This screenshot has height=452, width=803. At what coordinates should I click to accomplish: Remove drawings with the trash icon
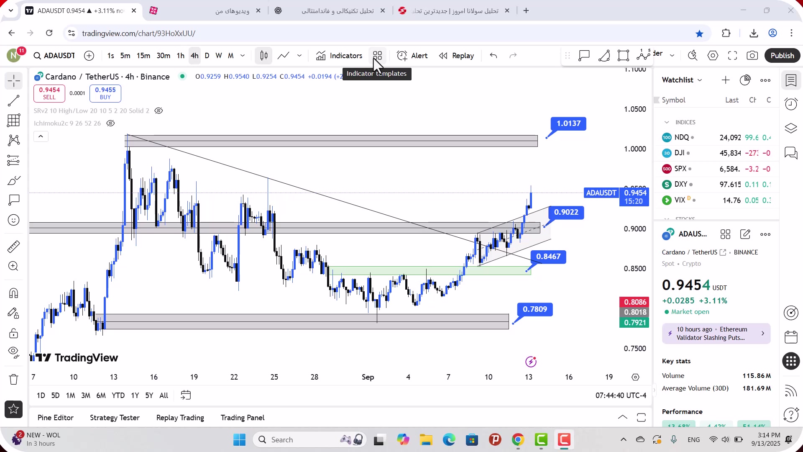pyautogui.click(x=14, y=380)
